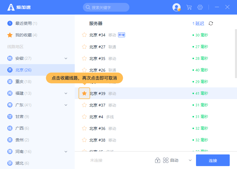Refresh the server latency list
This screenshot has height=169, width=237.
tap(211, 23)
